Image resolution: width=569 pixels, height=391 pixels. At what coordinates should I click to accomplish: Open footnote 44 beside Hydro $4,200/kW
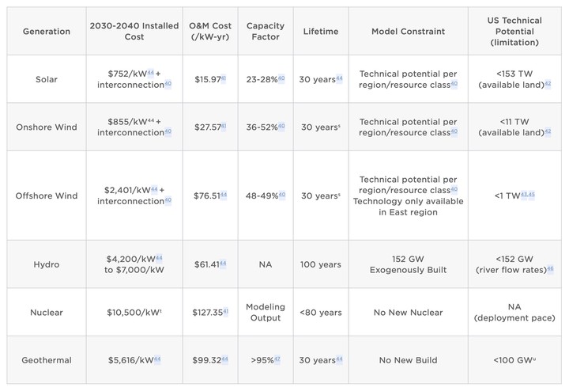coord(159,258)
